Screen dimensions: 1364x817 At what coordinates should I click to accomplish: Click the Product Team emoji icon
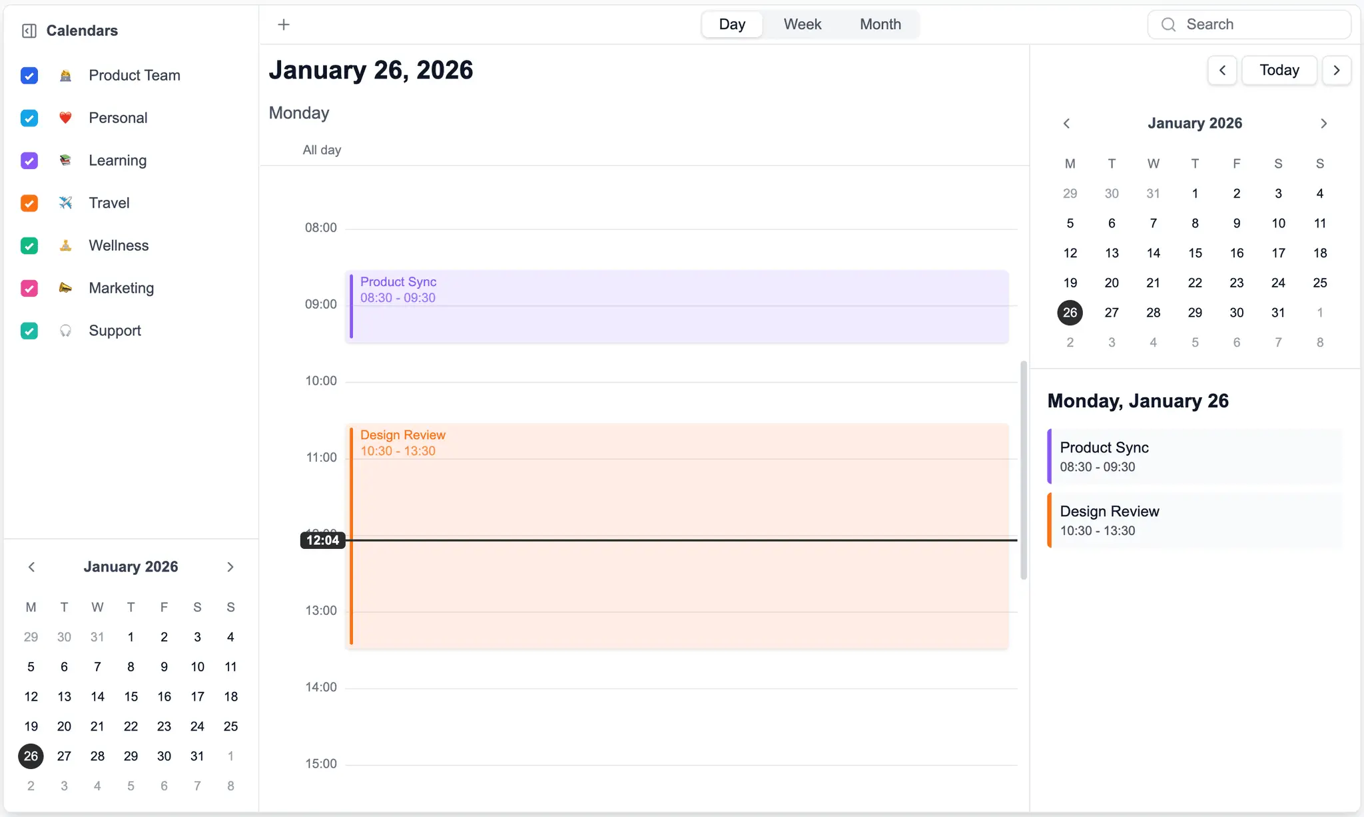(65, 75)
